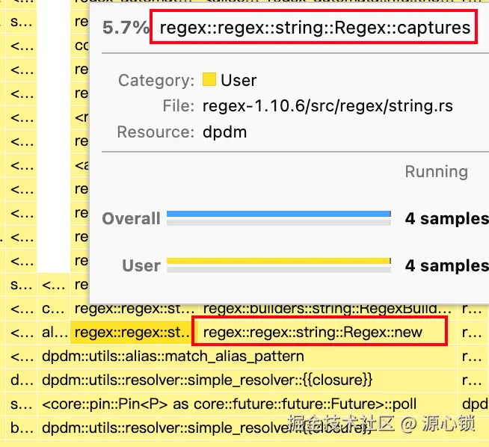Viewport: 489px width, 447px height.
Task: Click the Running column header
Action: coord(436,172)
